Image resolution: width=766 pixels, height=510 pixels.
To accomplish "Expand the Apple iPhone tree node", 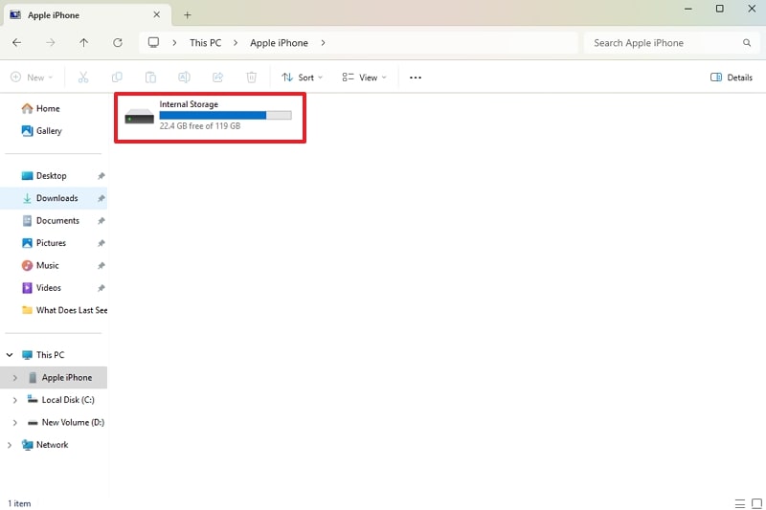I will (x=14, y=377).
